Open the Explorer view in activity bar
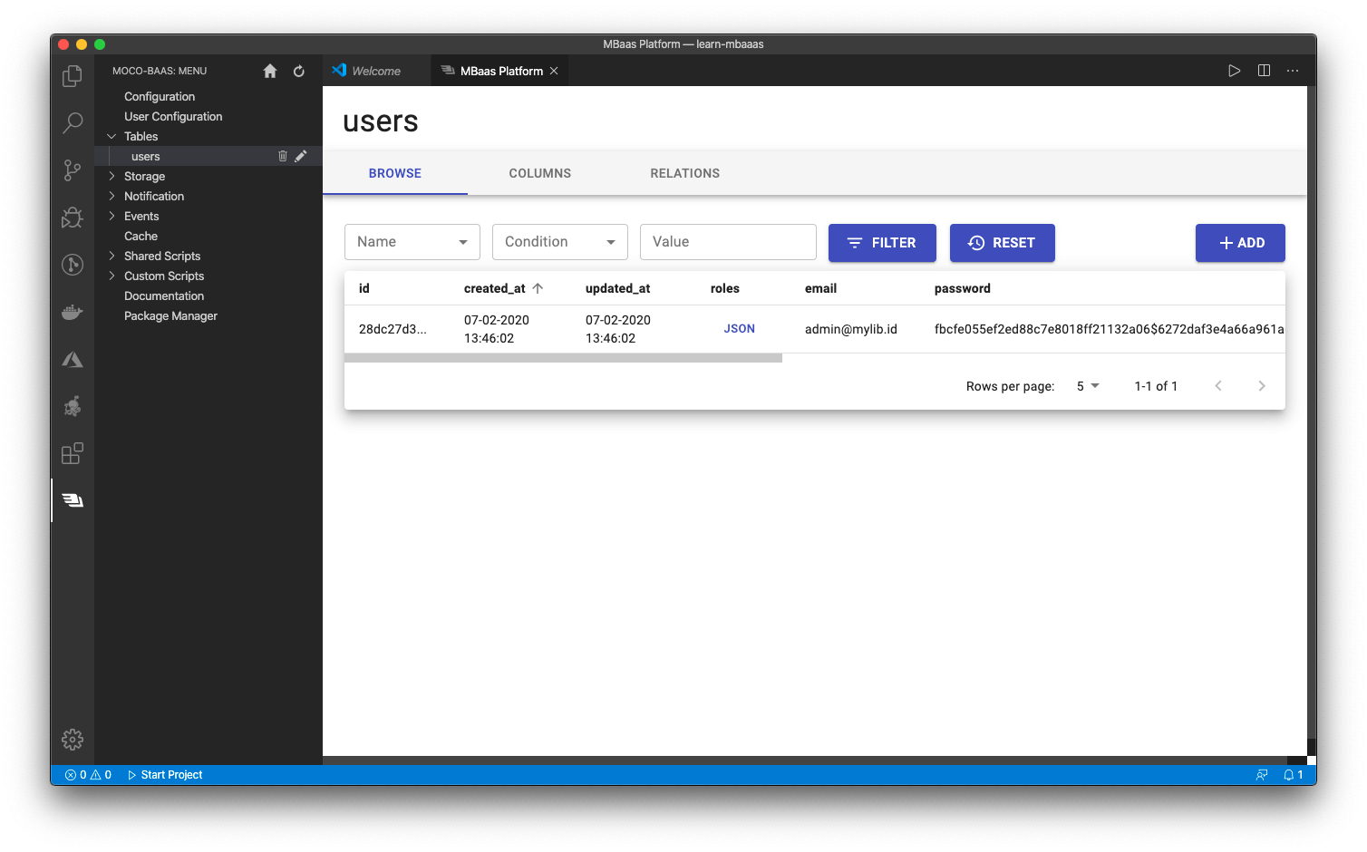 73,77
